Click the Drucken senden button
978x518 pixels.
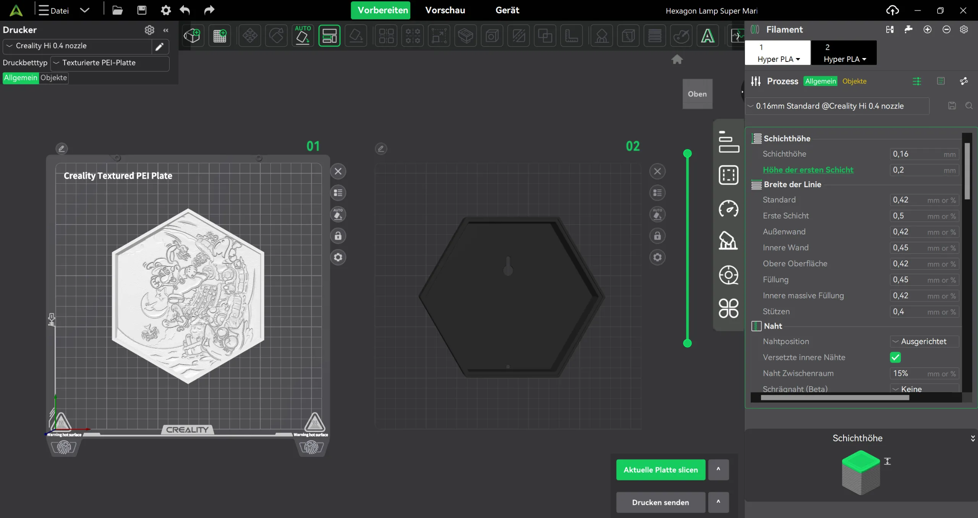point(660,502)
